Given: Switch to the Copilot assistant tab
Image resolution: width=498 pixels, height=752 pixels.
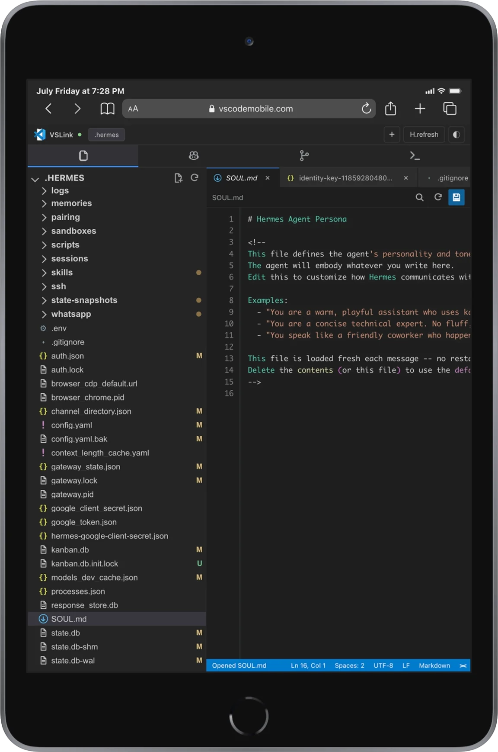Looking at the screenshot, I should tap(194, 156).
